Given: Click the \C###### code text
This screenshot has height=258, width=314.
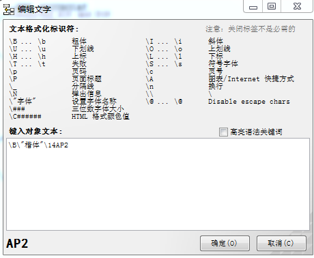Looking at the screenshot, I should 25,117.
